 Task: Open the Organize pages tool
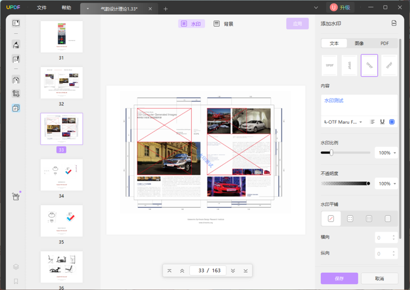click(x=16, y=80)
